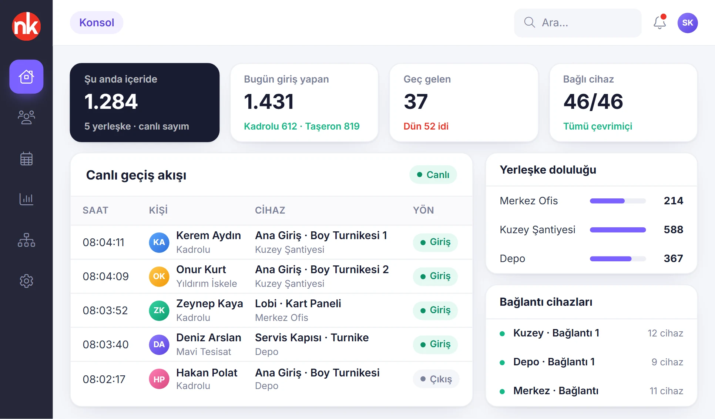Open the SK user avatar
This screenshot has height=419, width=715.
pyautogui.click(x=688, y=23)
